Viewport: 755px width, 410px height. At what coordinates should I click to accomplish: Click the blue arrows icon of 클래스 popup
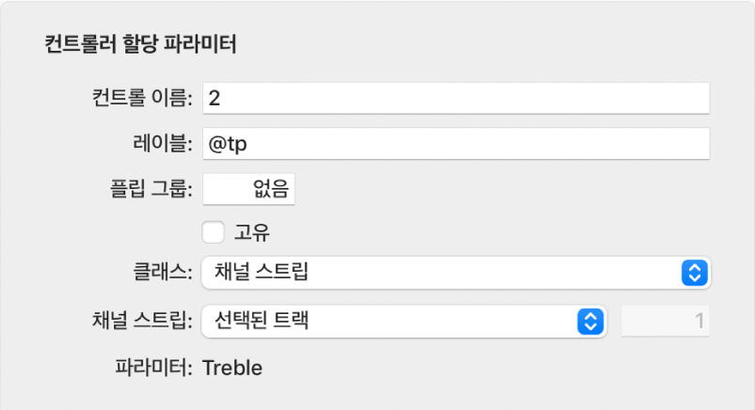[x=694, y=274]
